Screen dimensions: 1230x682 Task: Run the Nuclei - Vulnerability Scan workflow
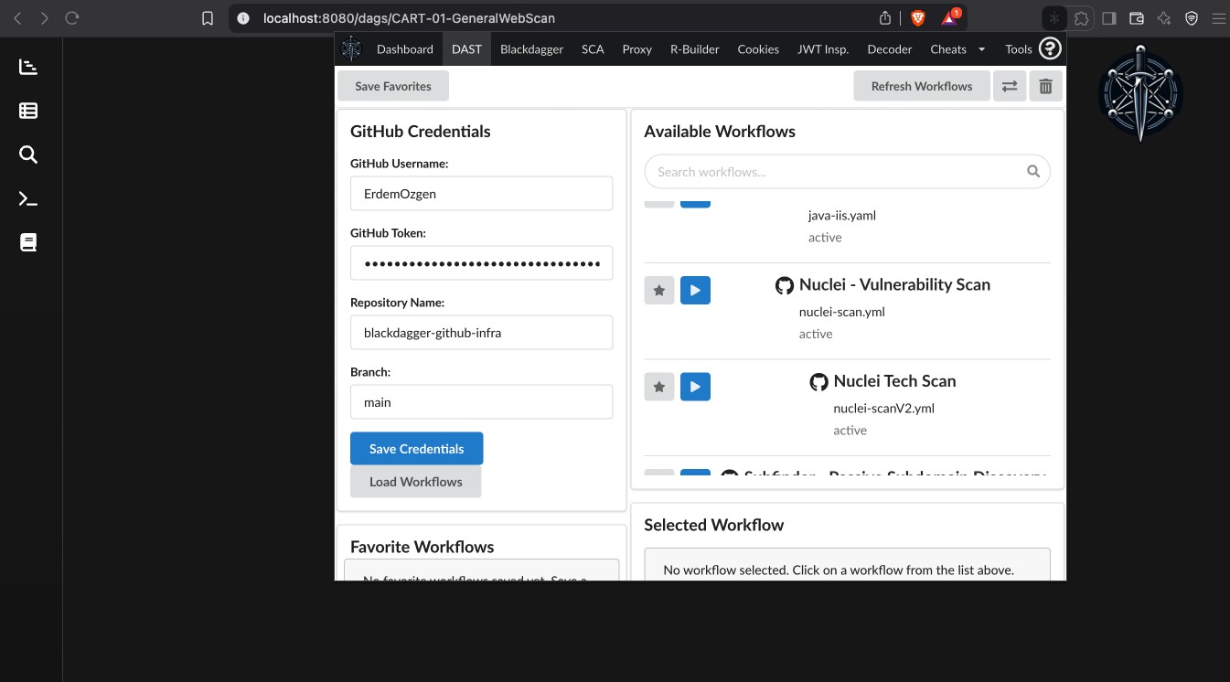click(x=695, y=290)
